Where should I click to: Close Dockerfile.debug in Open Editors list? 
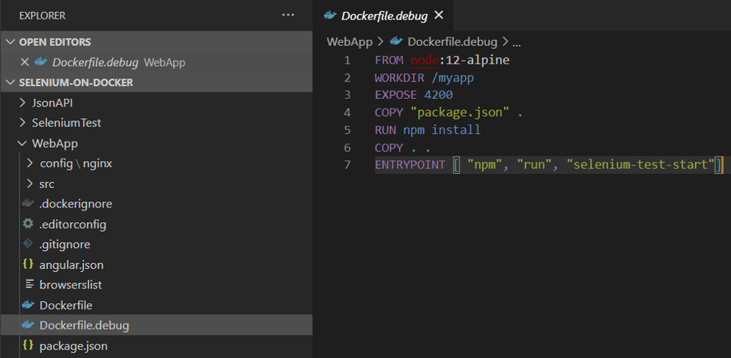point(25,62)
